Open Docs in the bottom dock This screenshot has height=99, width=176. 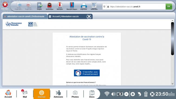(92, 94)
